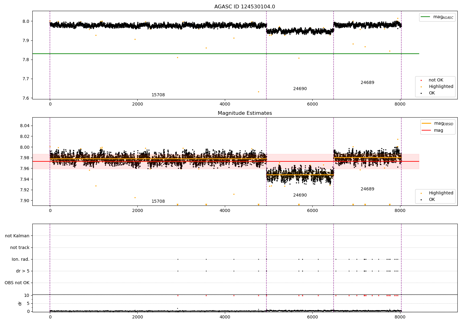Screen dimensions: 462x324
Task: Click obsid label 15708 in Magnitude Estimates plot
Action: click(x=158, y=201)
